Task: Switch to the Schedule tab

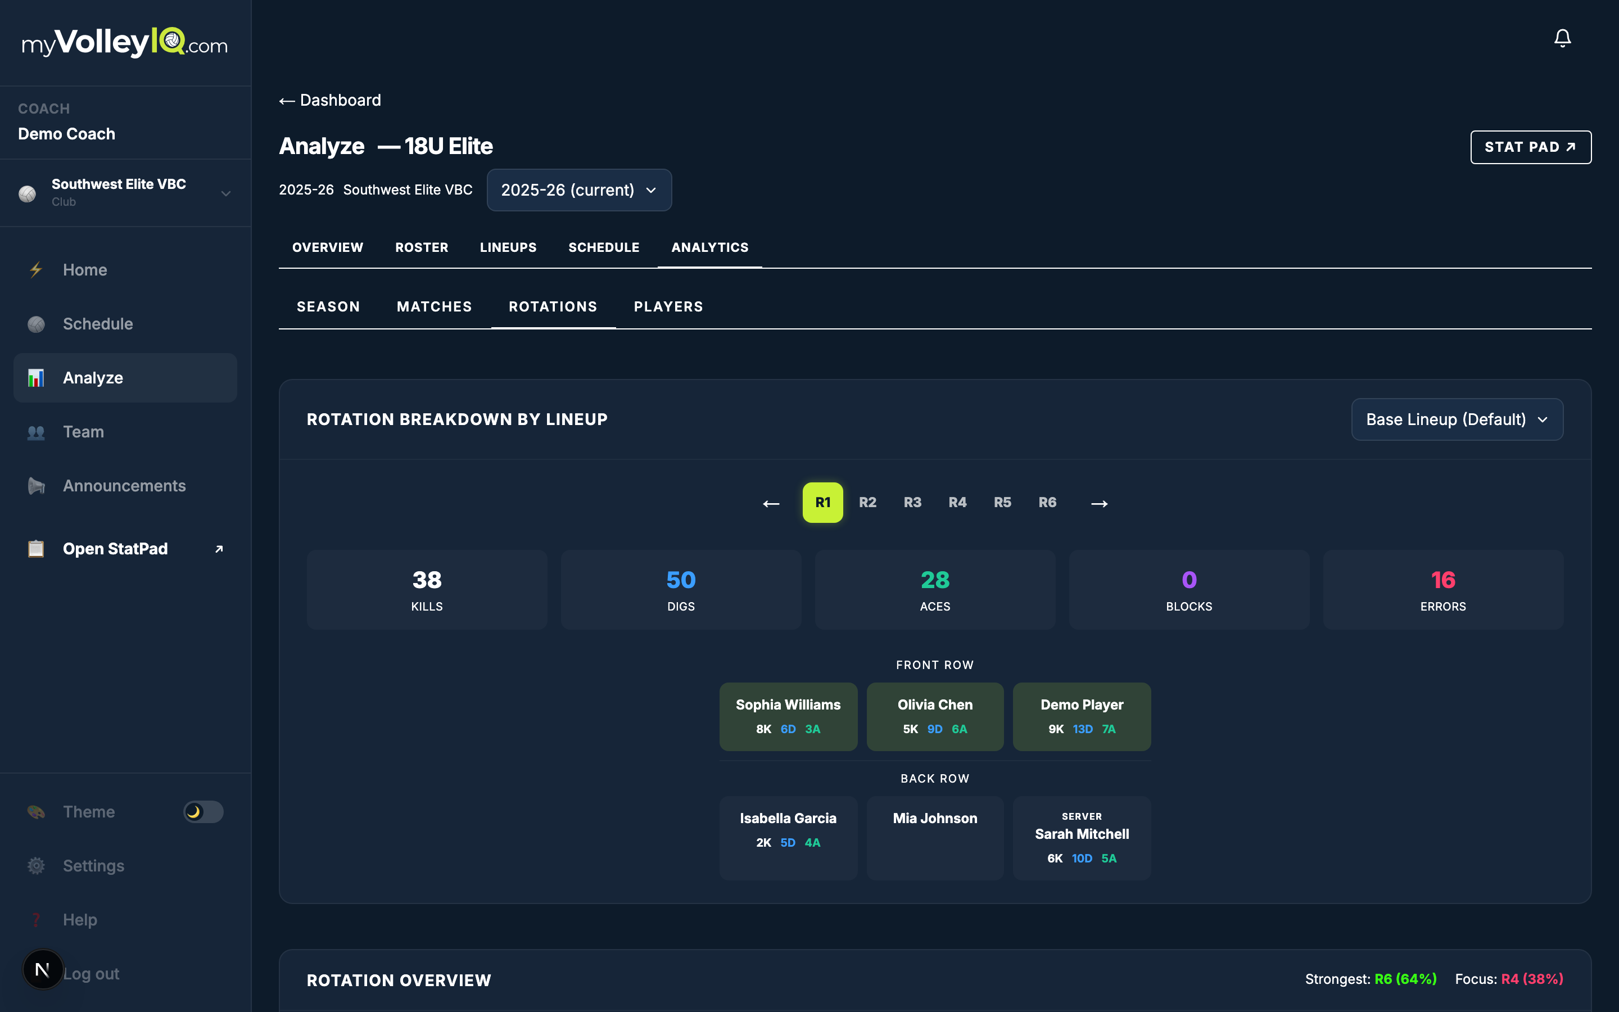Action: pos(604,247)
